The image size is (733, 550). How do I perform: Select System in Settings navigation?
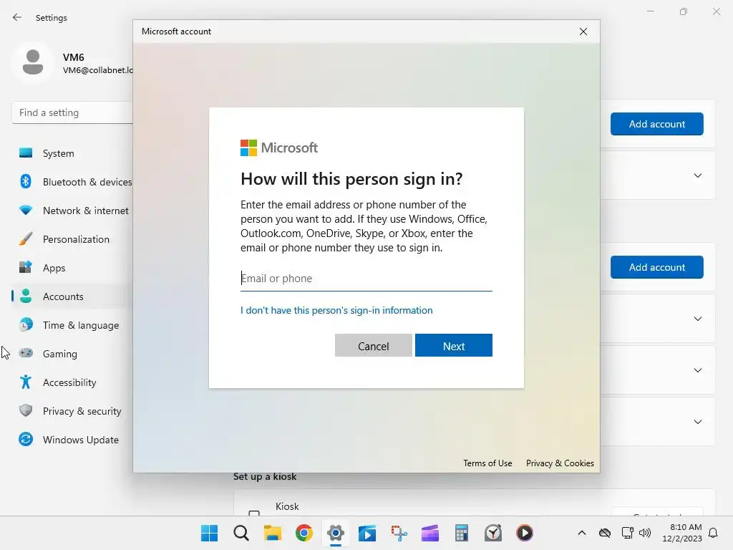tap(59, 153)
